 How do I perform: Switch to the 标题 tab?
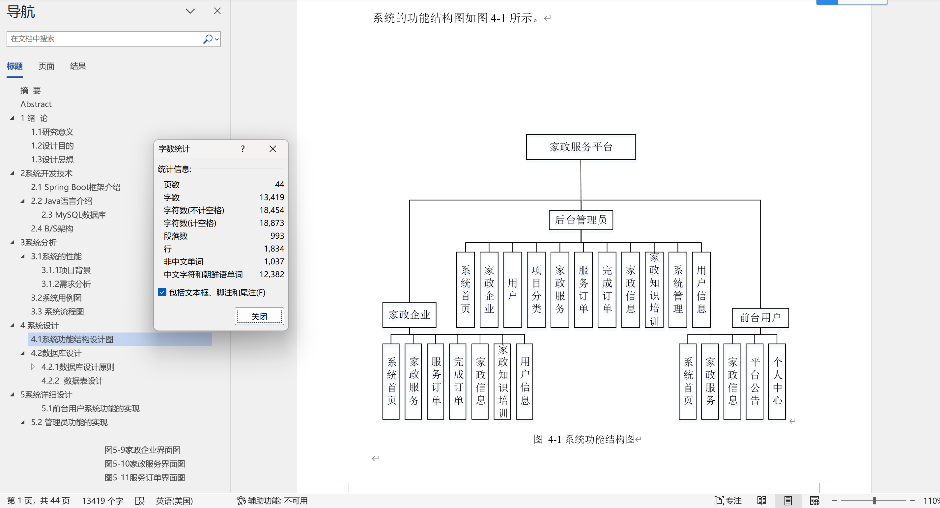pyautogui.click(x=14, y=66)
